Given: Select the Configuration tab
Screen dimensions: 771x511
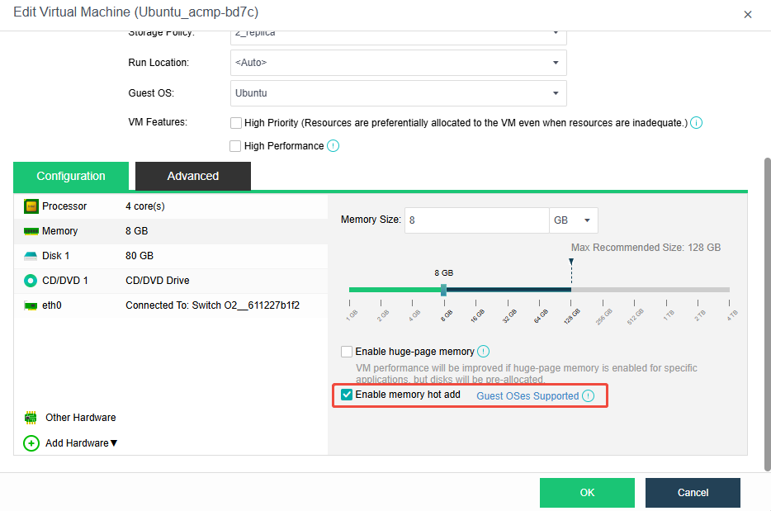Looking at the screenshot, I should click(x=71, y=176).
